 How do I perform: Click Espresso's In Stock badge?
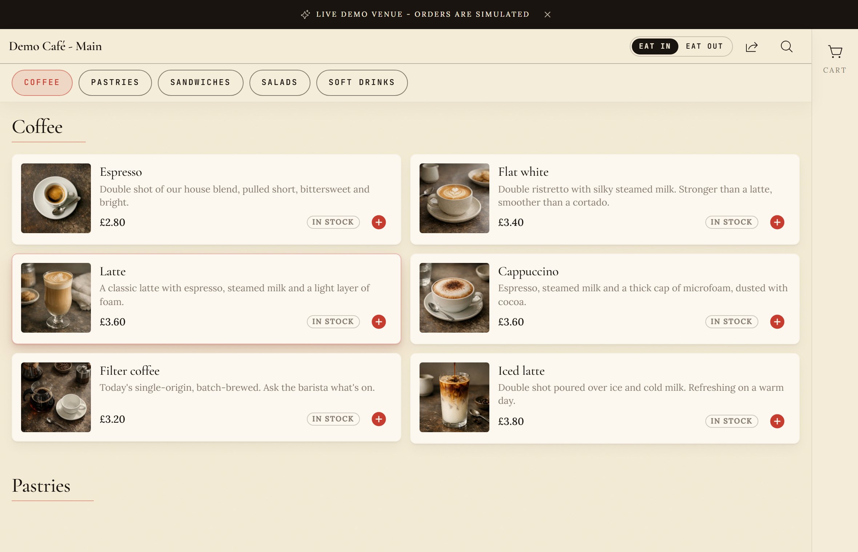(333, 222)
